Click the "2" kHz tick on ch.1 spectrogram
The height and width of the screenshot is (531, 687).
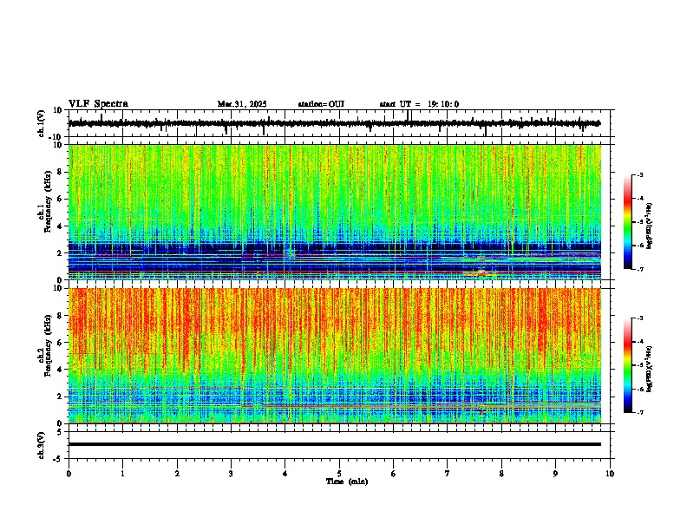(60, 253)
